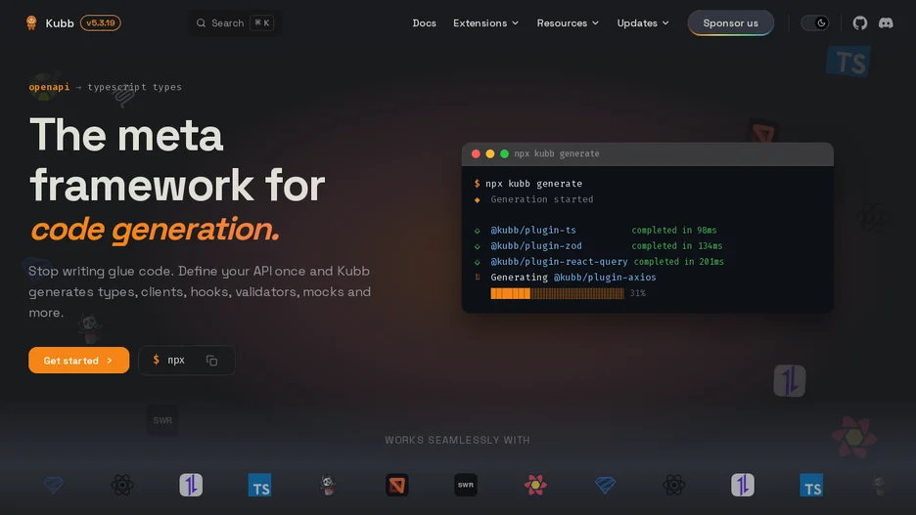This screenshot has width=916, height=515.
Task: Click the terminal generation progress bar
Action: click(x=557, y=293)
